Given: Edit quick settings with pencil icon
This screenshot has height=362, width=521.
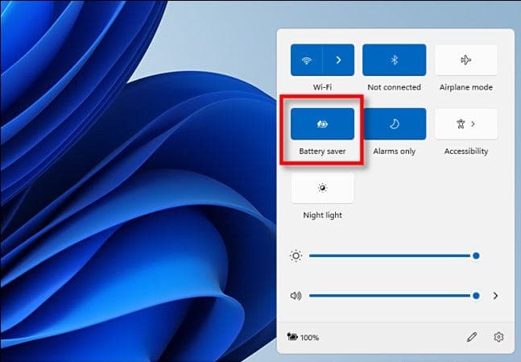Looking at the screenshot, I should click(472, 337).
